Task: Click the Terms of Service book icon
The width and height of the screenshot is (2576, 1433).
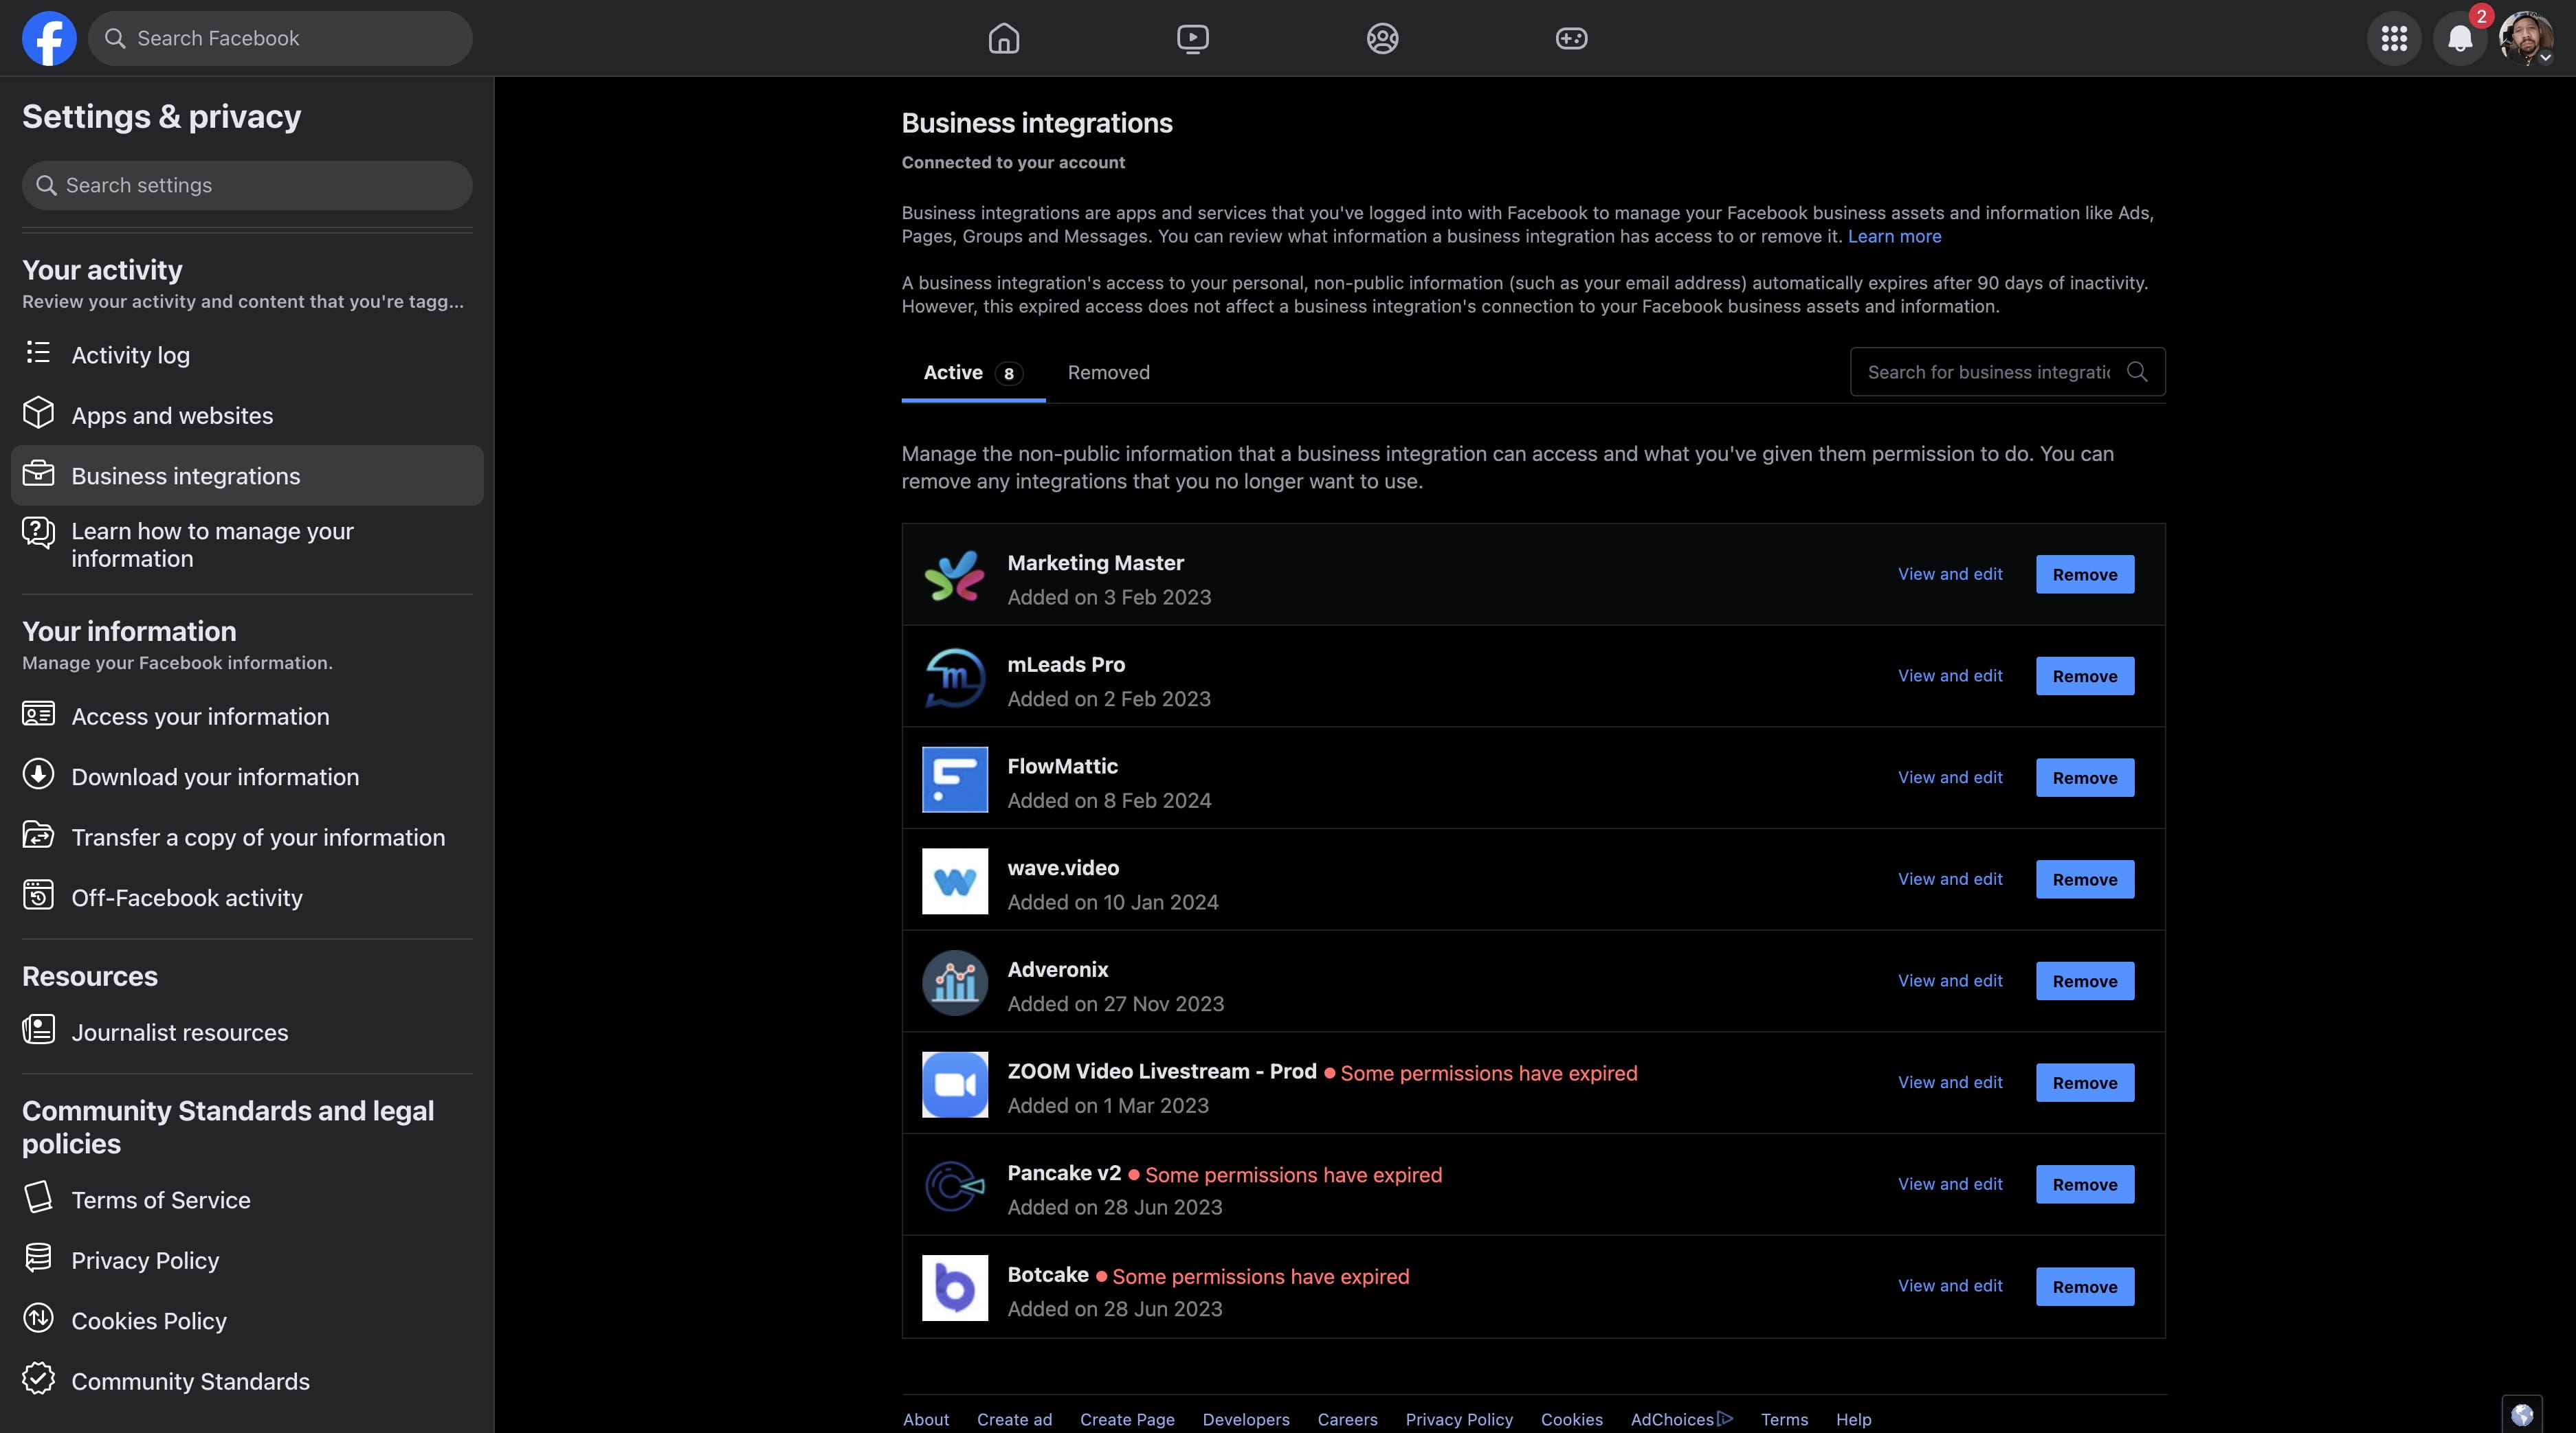Action: [x=38, y=1197]
